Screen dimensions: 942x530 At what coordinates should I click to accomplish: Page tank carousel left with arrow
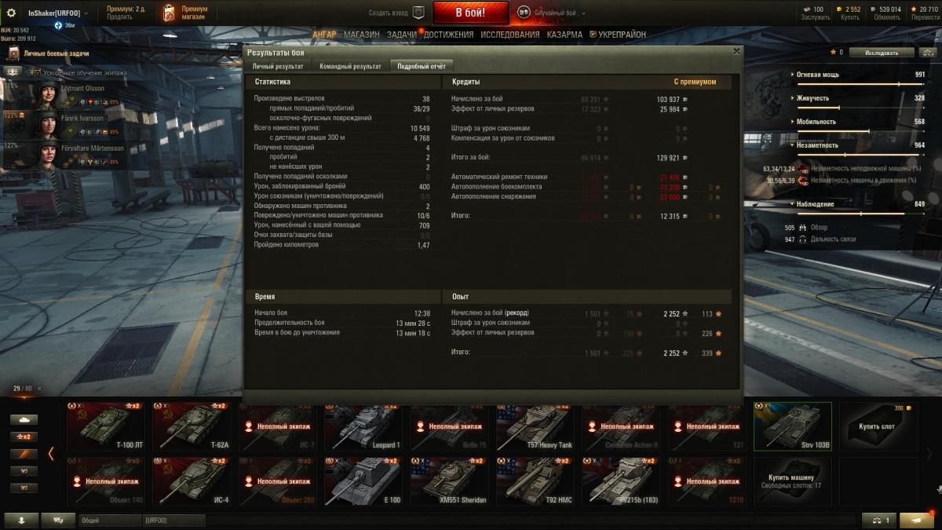(51, 453)
